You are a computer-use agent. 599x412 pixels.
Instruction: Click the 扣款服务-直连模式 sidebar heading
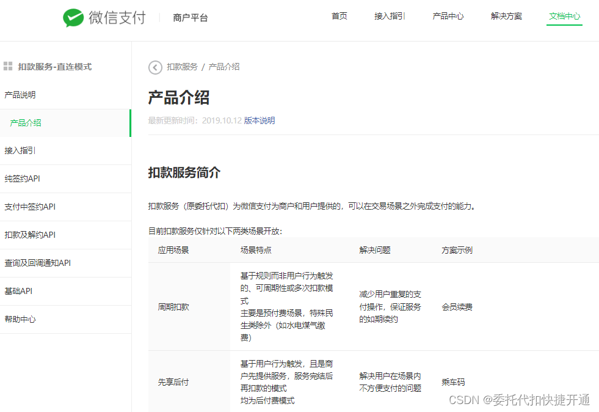(x=54, y=67)
